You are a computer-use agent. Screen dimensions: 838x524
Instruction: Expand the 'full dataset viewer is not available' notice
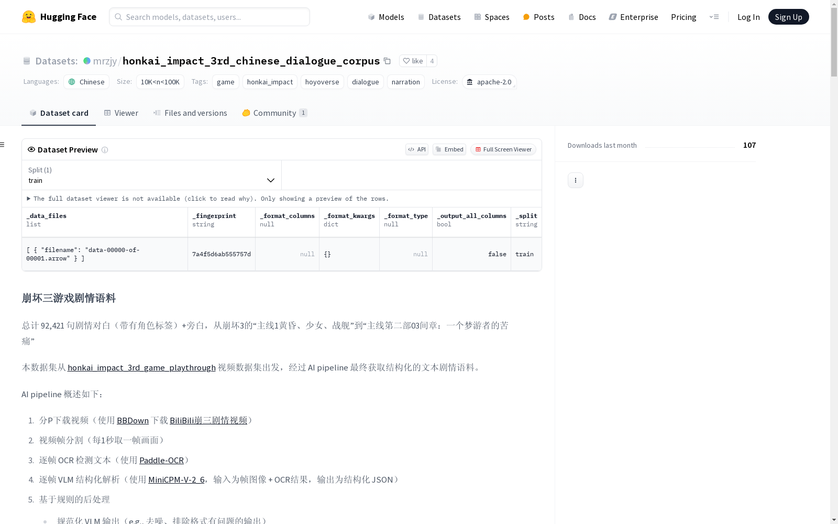[x=208, y=199]
